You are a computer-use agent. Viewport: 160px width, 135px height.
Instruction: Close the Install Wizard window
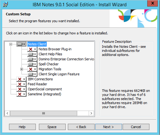pos(153,3)
